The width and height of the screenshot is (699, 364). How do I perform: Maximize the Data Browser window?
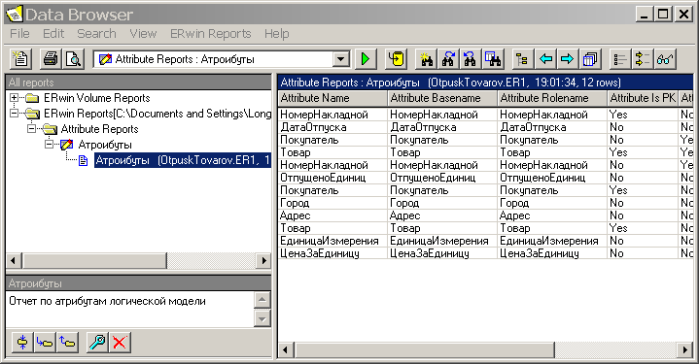(663, 15)
